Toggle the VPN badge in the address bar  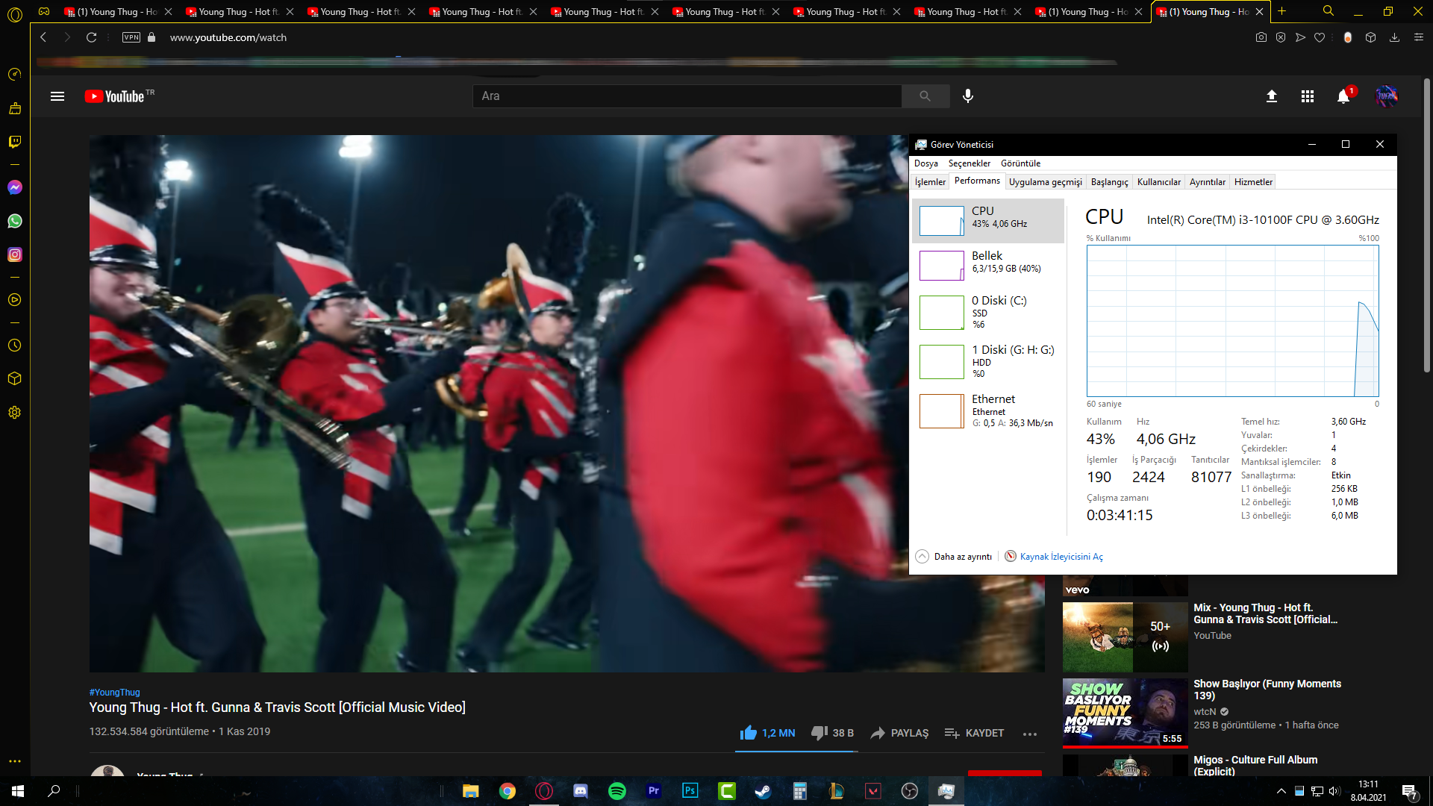(x=131, y=37)
